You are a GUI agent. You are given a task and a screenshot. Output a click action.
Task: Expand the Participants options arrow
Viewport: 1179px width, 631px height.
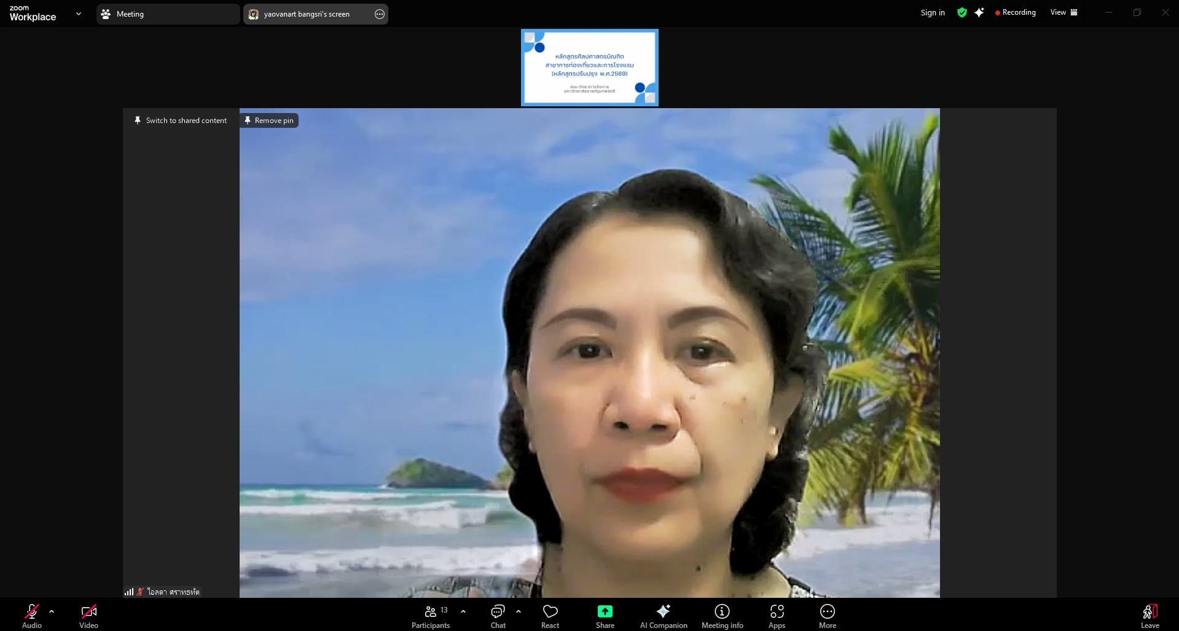463,611
